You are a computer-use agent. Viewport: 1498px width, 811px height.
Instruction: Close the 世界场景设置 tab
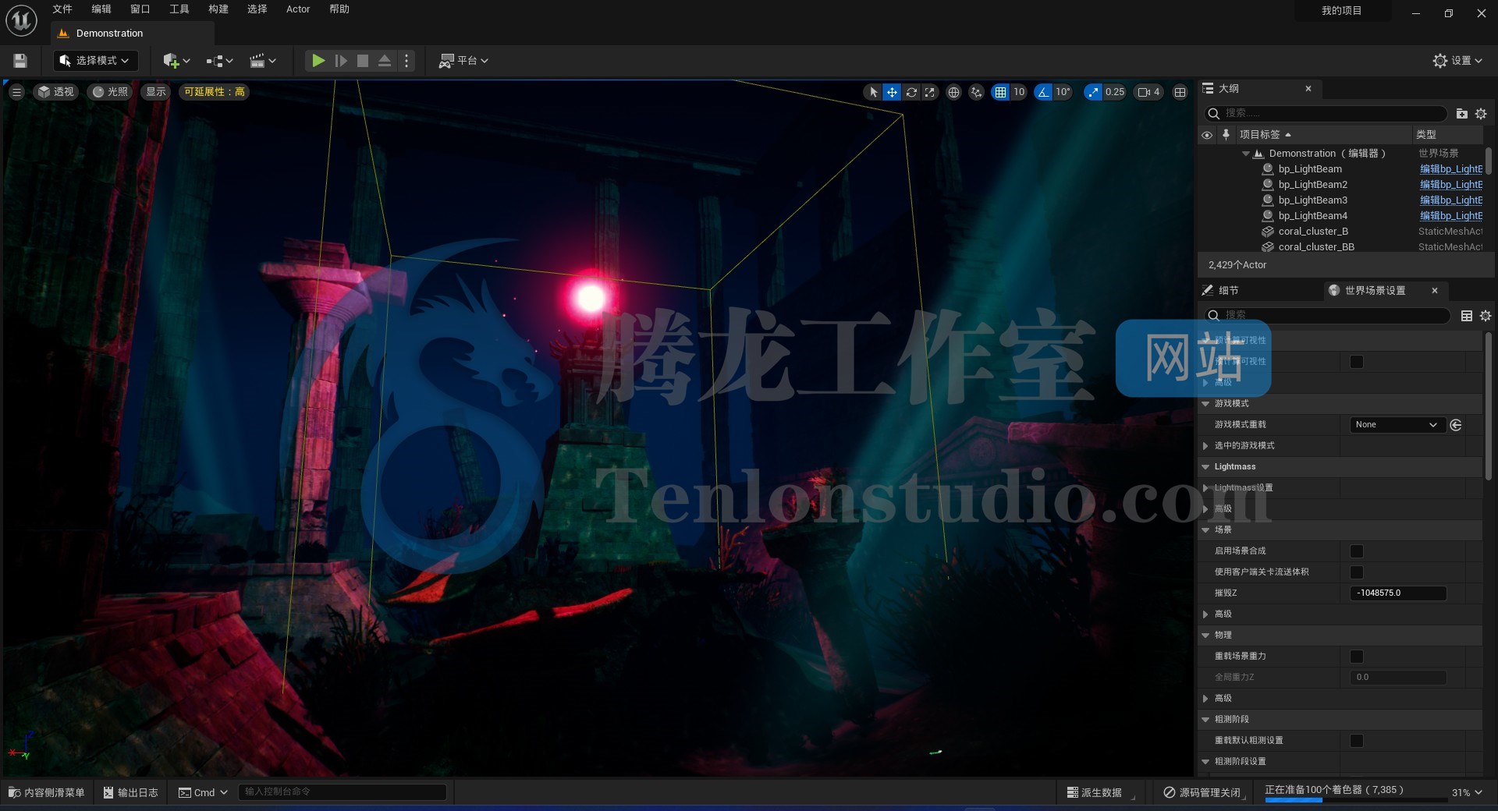1435,291
